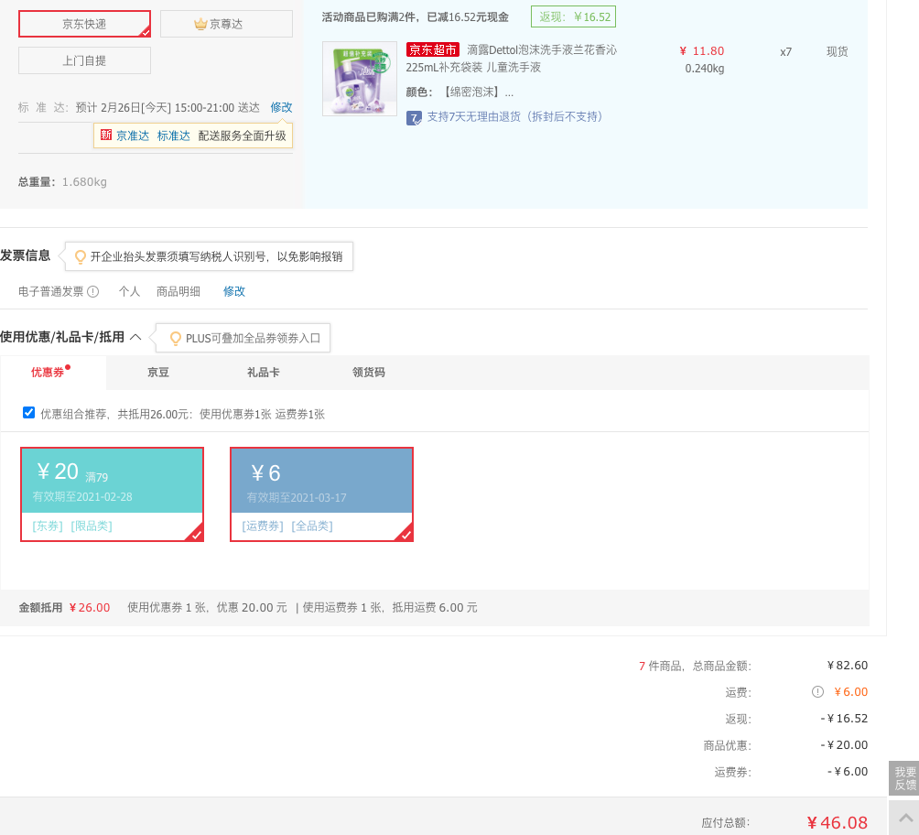This screenshot has width=919, height=835.
Task: Click the 京尊达 crown icon
Action: (200, 24)
